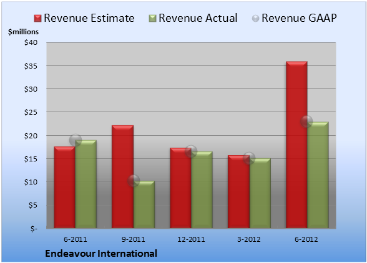
Task: Click the "6-2012" x-axis label
Action: pos(306,239)
